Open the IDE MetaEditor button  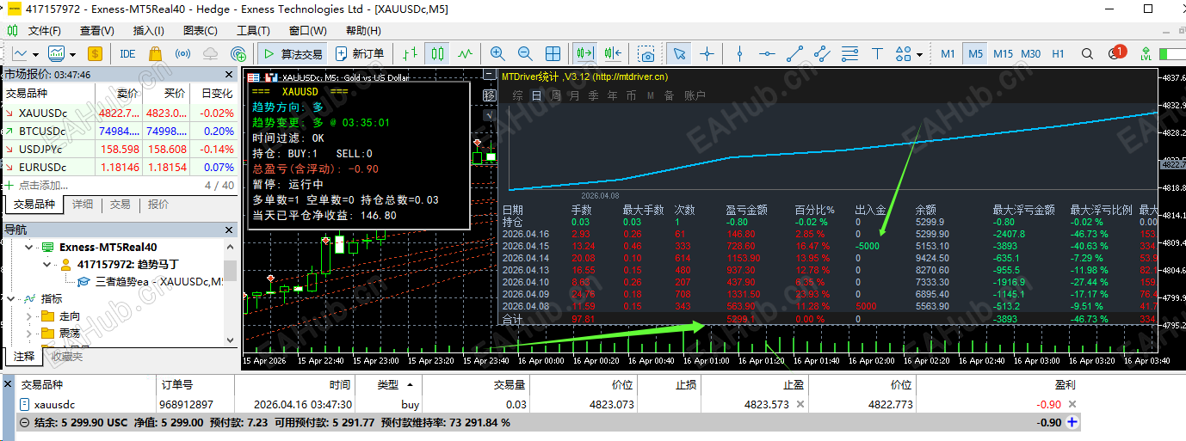127,53
